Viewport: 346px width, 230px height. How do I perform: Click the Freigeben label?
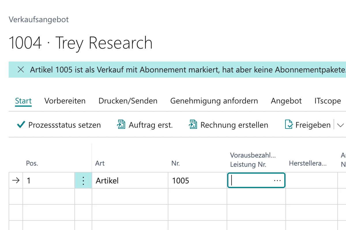[313, 125]
